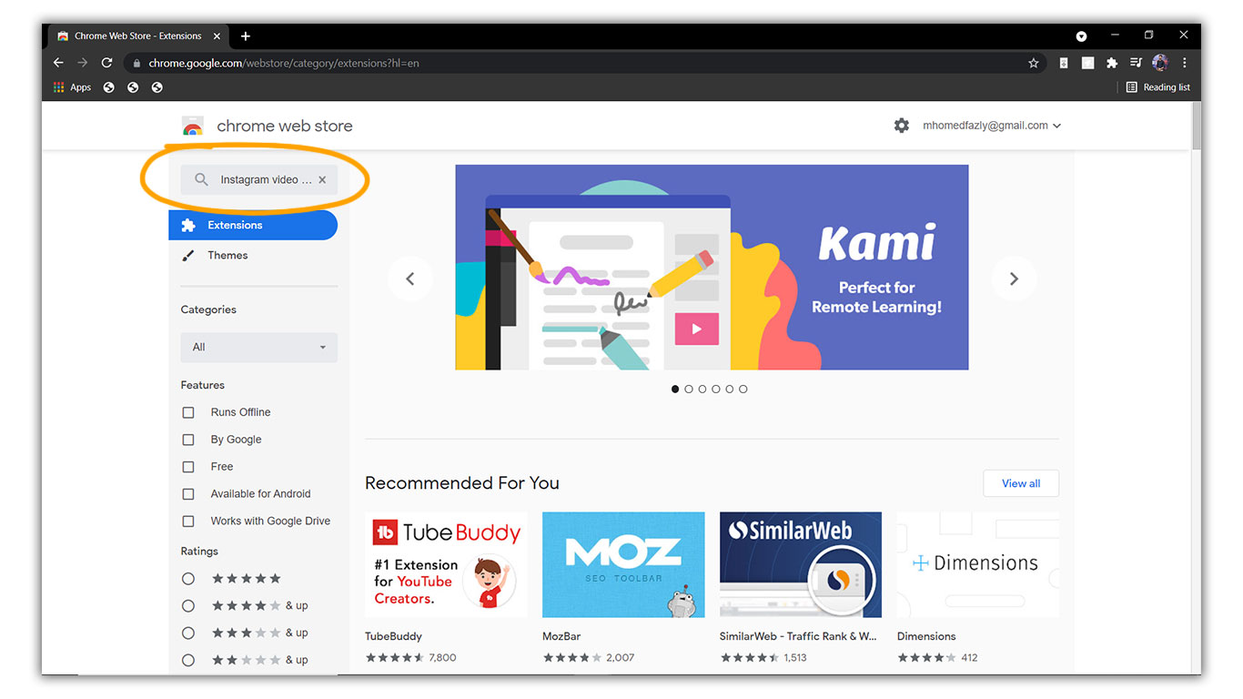Open the TubeBuddy extension thumbnail

(x=446, y=564)
